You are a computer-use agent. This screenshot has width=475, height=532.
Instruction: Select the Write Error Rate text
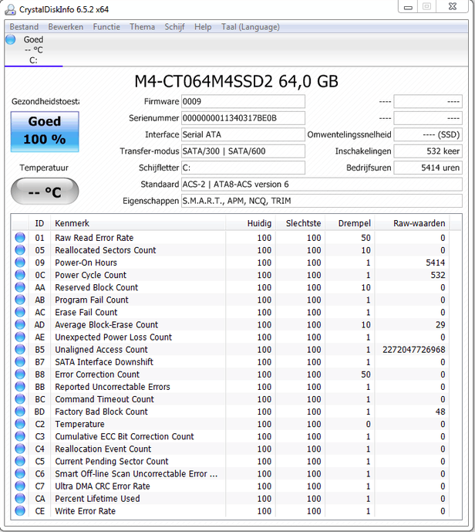pyautogui.click(x=85, y=511)
